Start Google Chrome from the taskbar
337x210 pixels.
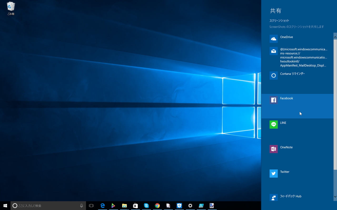[157, 206]
